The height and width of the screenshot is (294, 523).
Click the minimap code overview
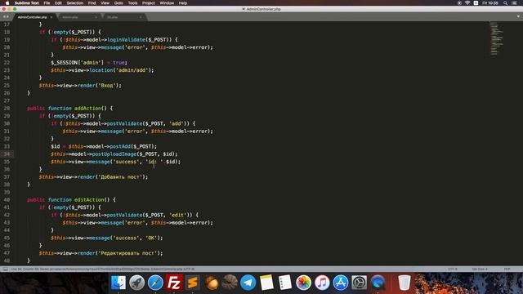pyautogui.click(x=496, y=38)
